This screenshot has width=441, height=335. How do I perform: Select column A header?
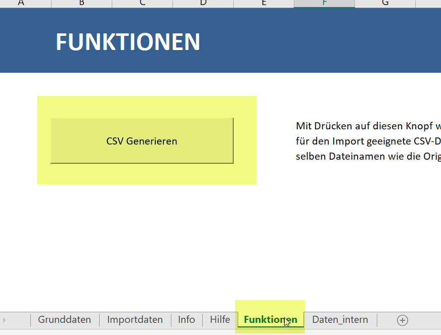pos(26,4)
